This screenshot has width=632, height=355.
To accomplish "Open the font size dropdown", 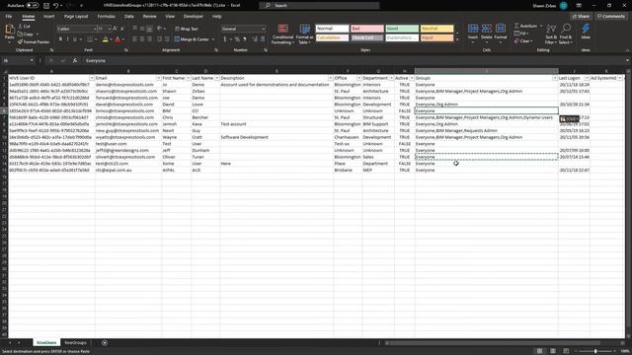I will point(110,29).
